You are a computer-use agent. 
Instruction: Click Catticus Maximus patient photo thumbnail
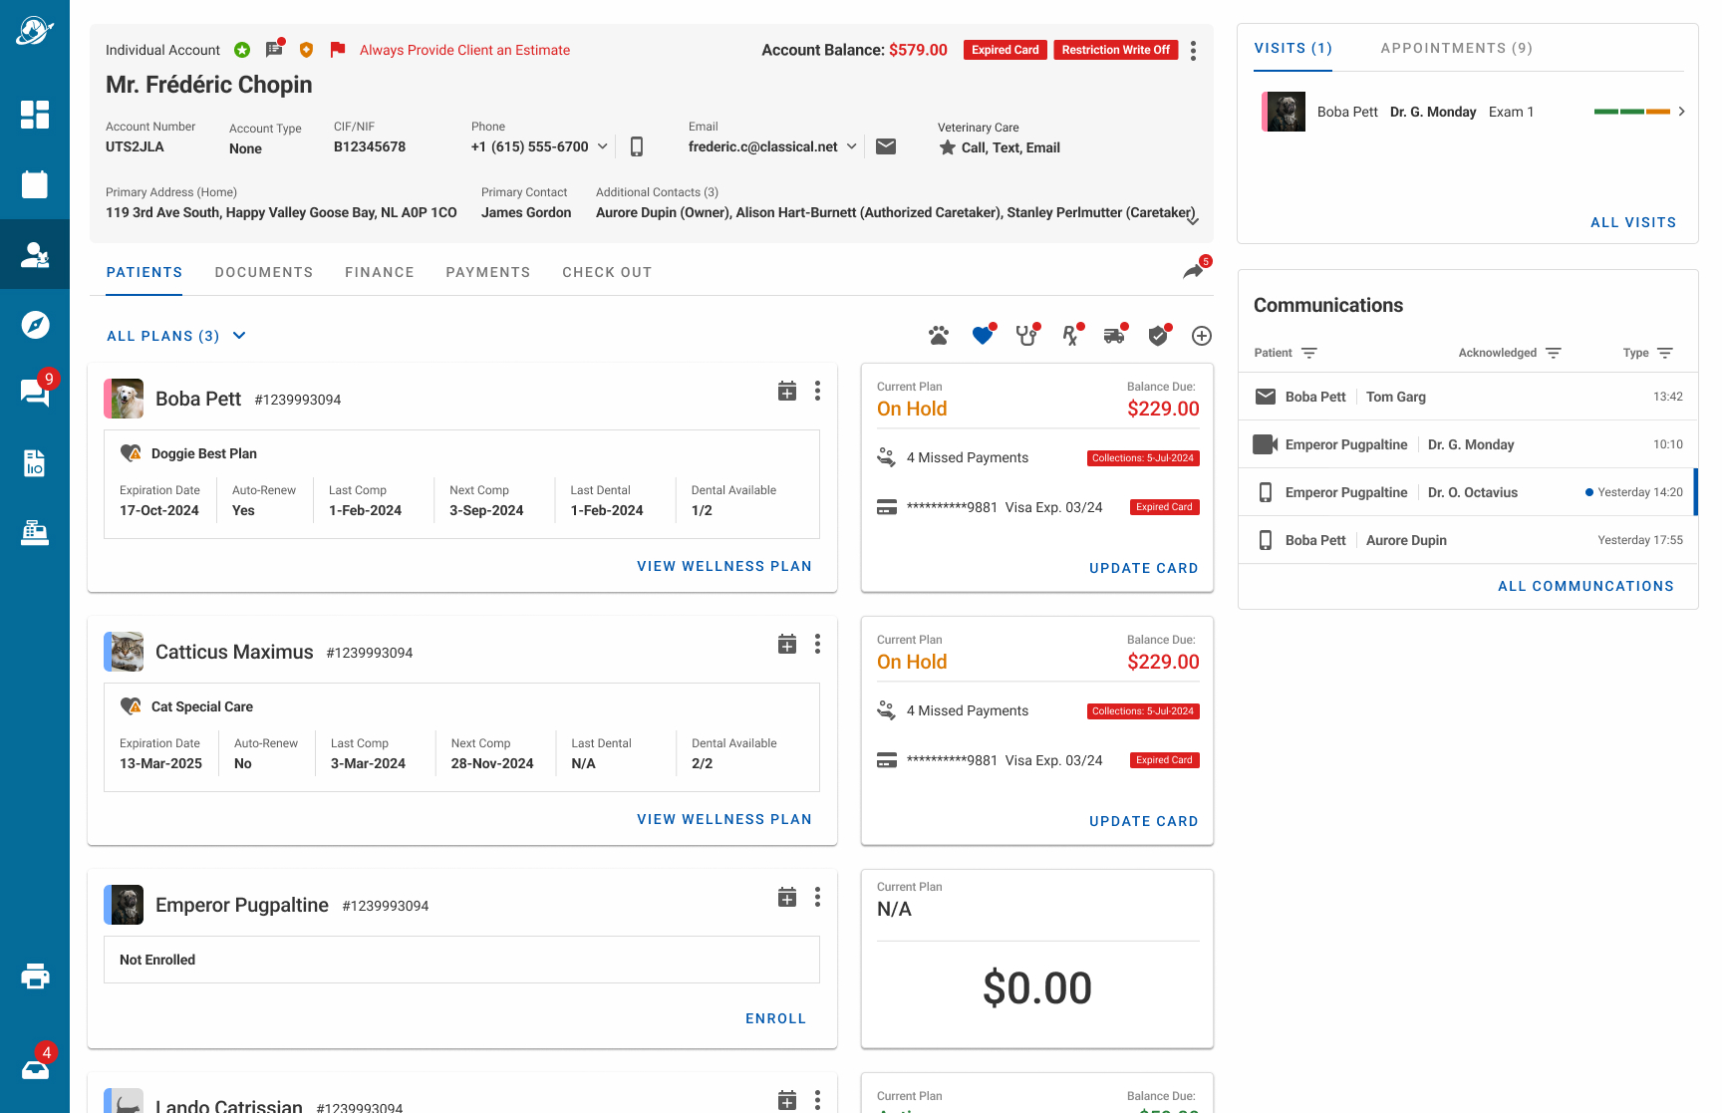tap(127, 652)
